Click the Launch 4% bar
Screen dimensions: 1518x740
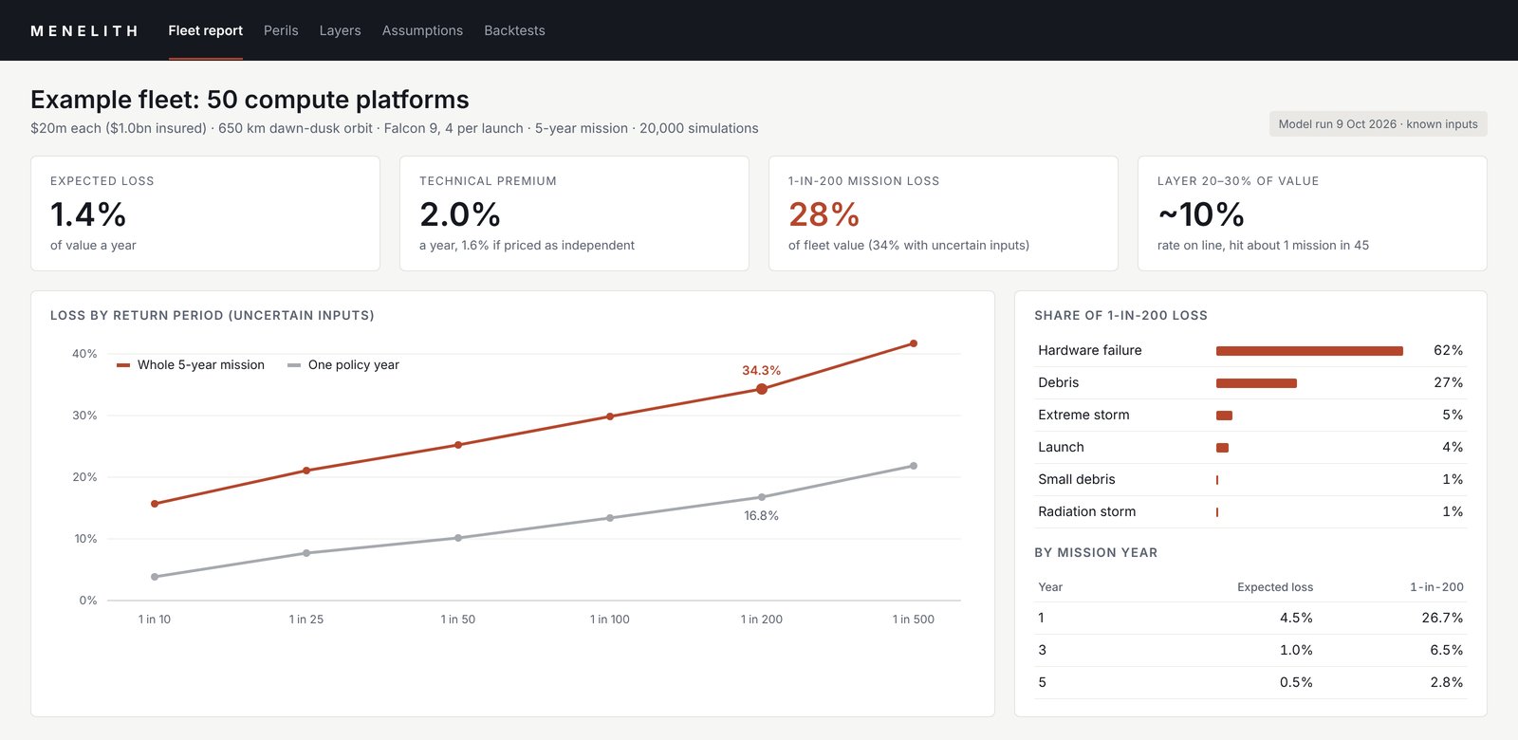click(x=1222, y=448)
